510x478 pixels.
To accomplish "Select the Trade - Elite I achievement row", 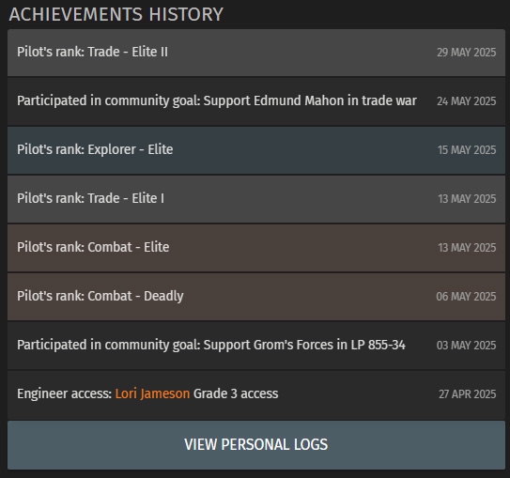I will 256,199.
